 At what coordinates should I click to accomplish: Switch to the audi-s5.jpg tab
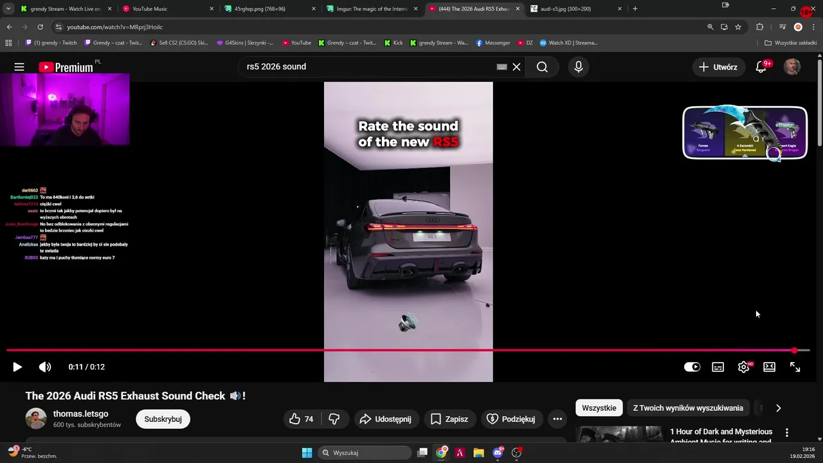pyautogui.click(x=576, y=9)
